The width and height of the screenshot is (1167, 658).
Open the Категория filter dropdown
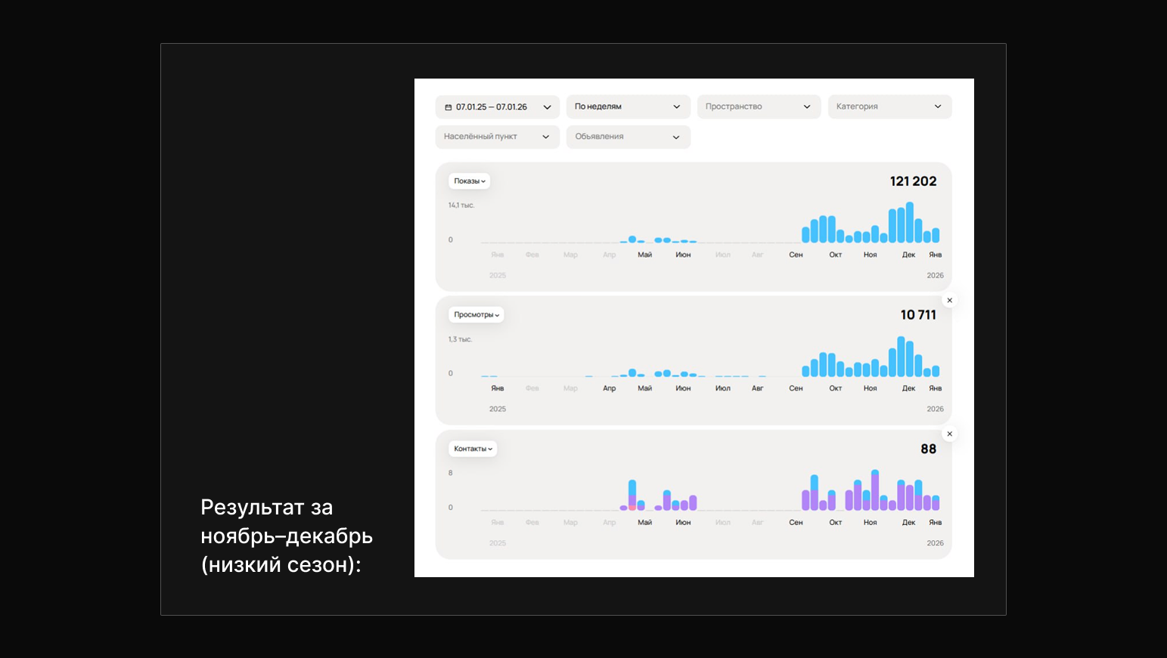click(889, 107)
